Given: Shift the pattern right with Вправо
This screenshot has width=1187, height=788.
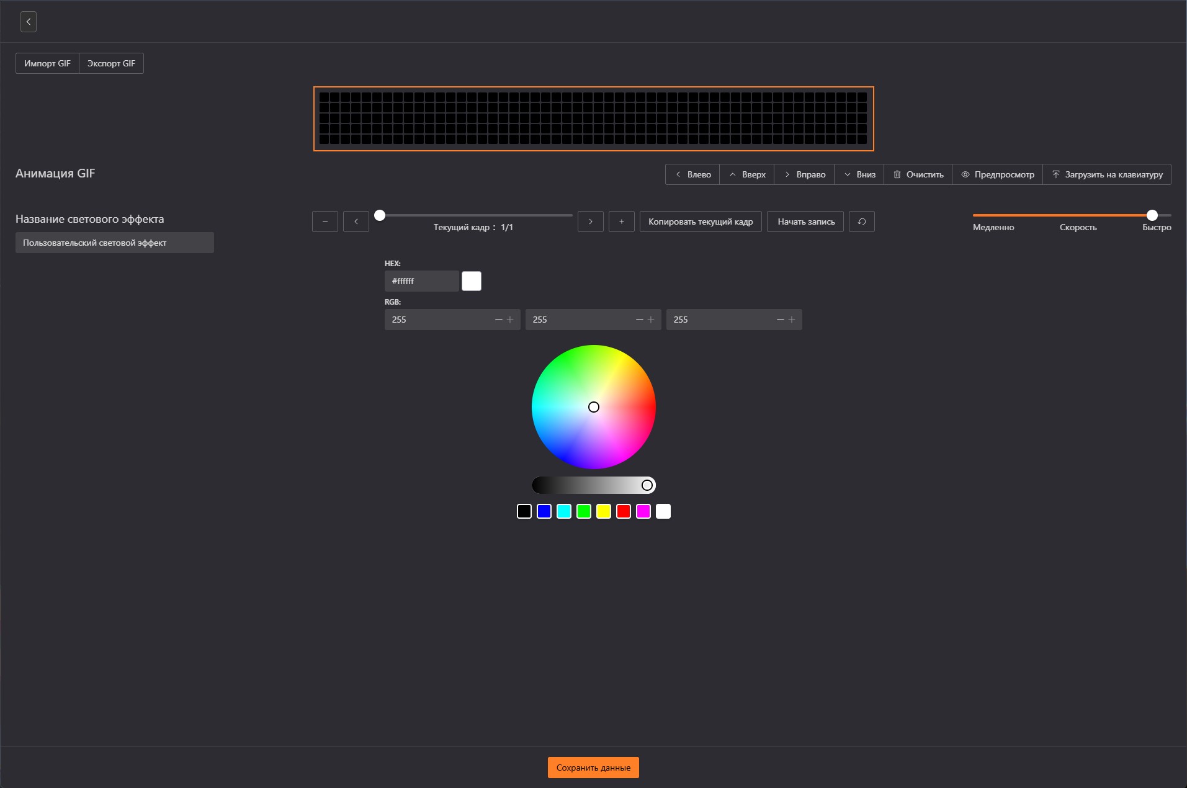Looking at the screenshot, I should coord(804,174).
